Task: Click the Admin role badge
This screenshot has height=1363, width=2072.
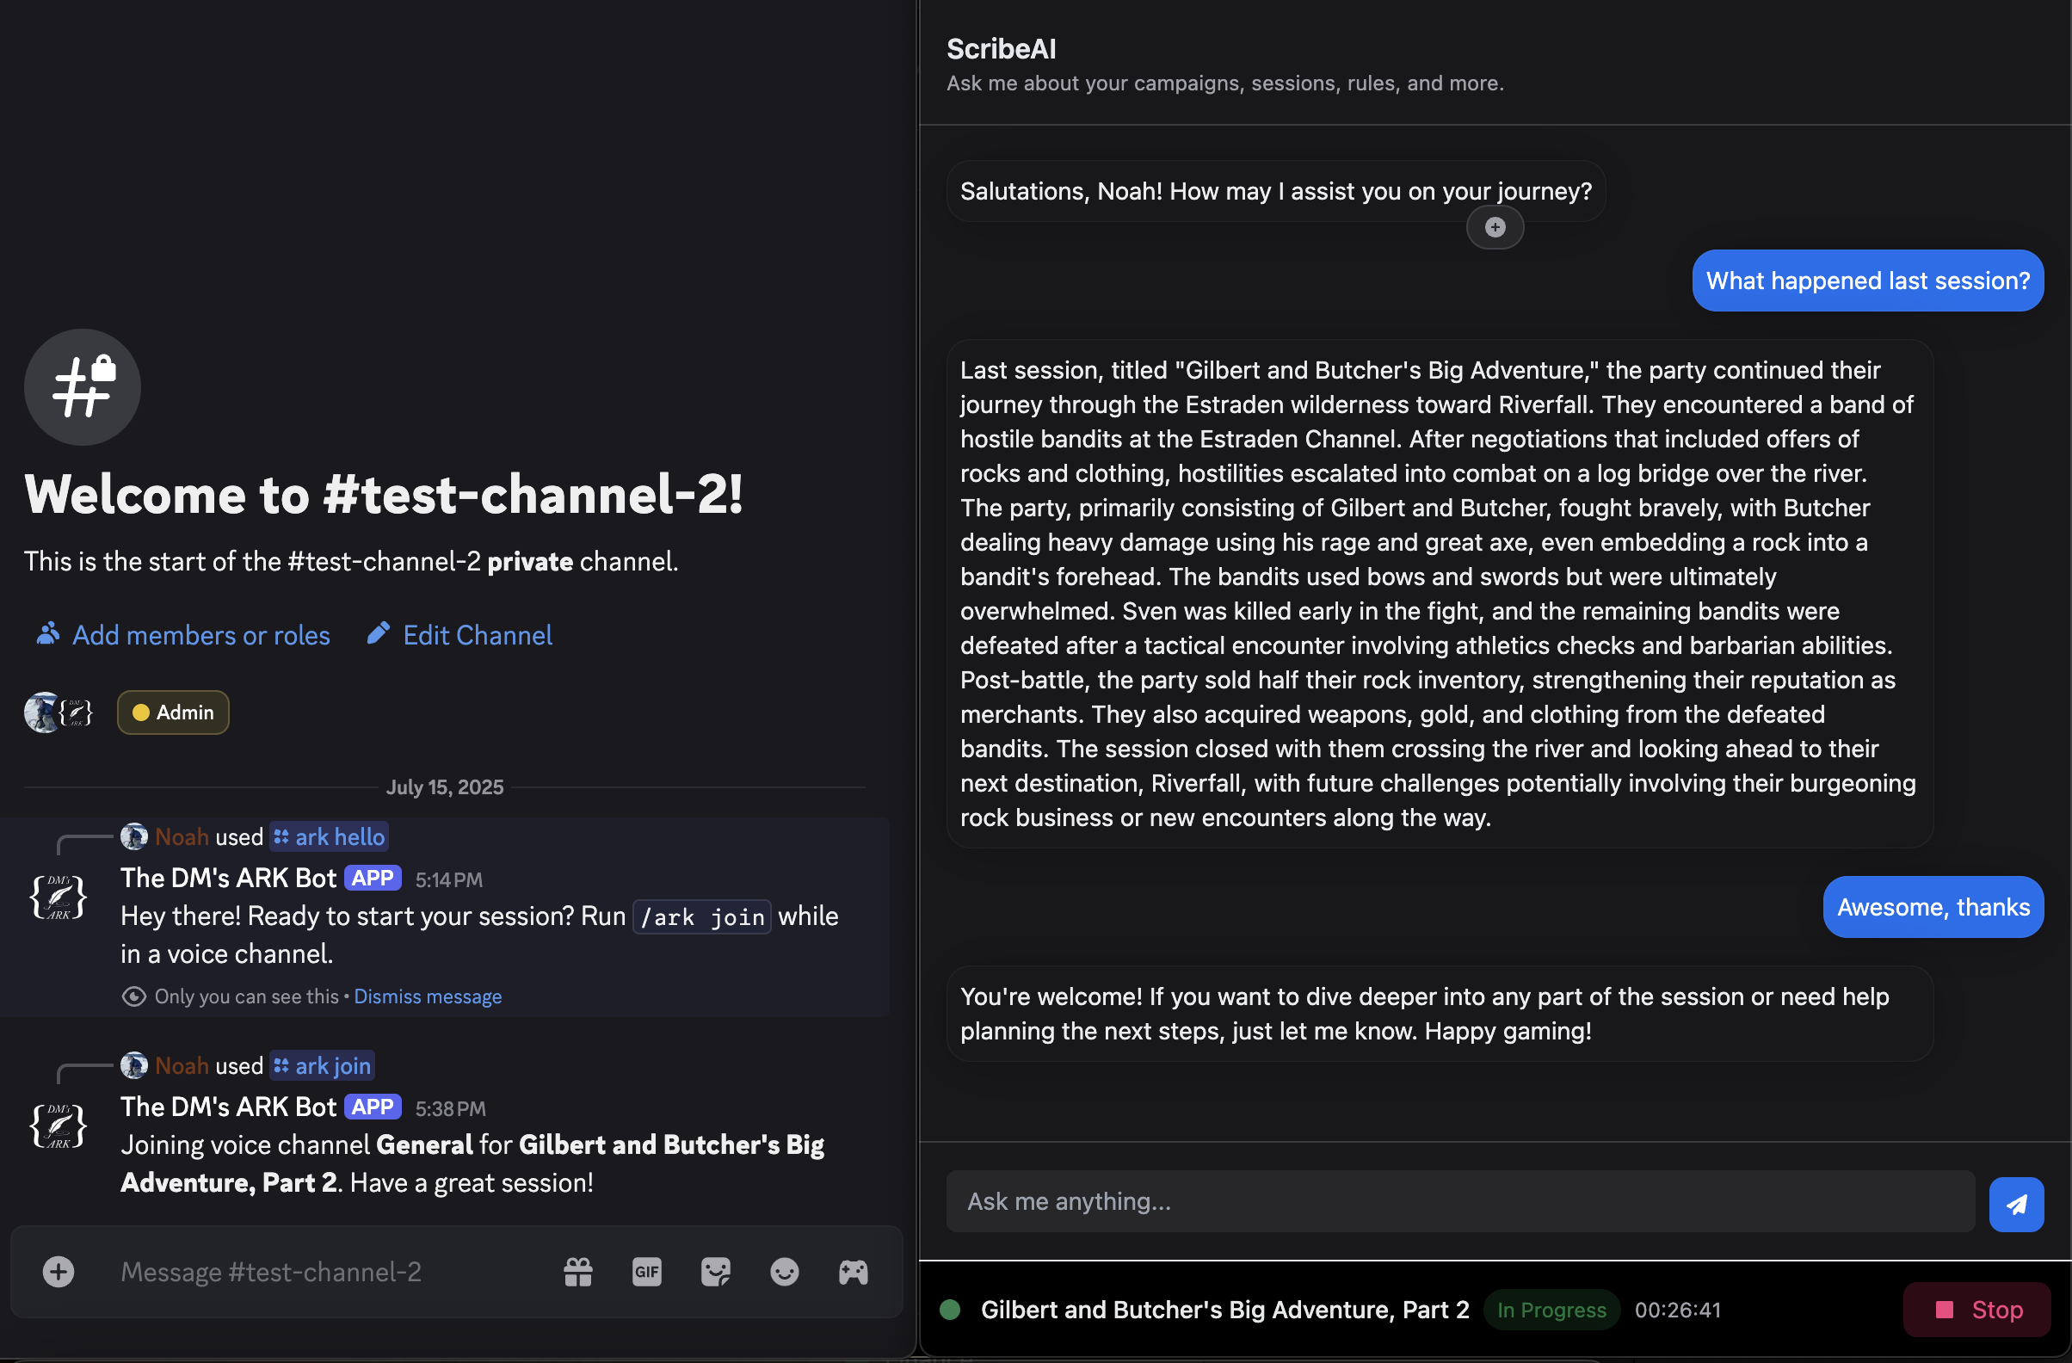Action: (173, 712)
